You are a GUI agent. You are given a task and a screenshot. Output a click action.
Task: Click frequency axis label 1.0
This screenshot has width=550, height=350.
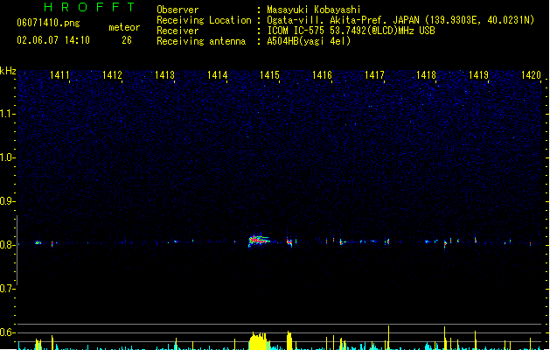coord(7,157)
